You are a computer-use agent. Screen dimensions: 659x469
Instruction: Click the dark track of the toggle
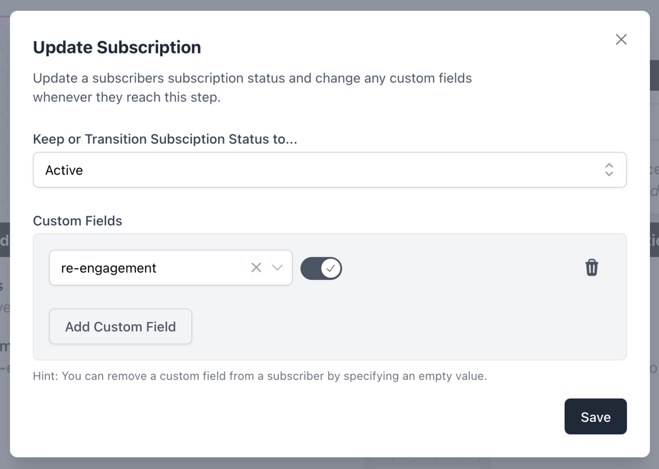pos(311,268)
